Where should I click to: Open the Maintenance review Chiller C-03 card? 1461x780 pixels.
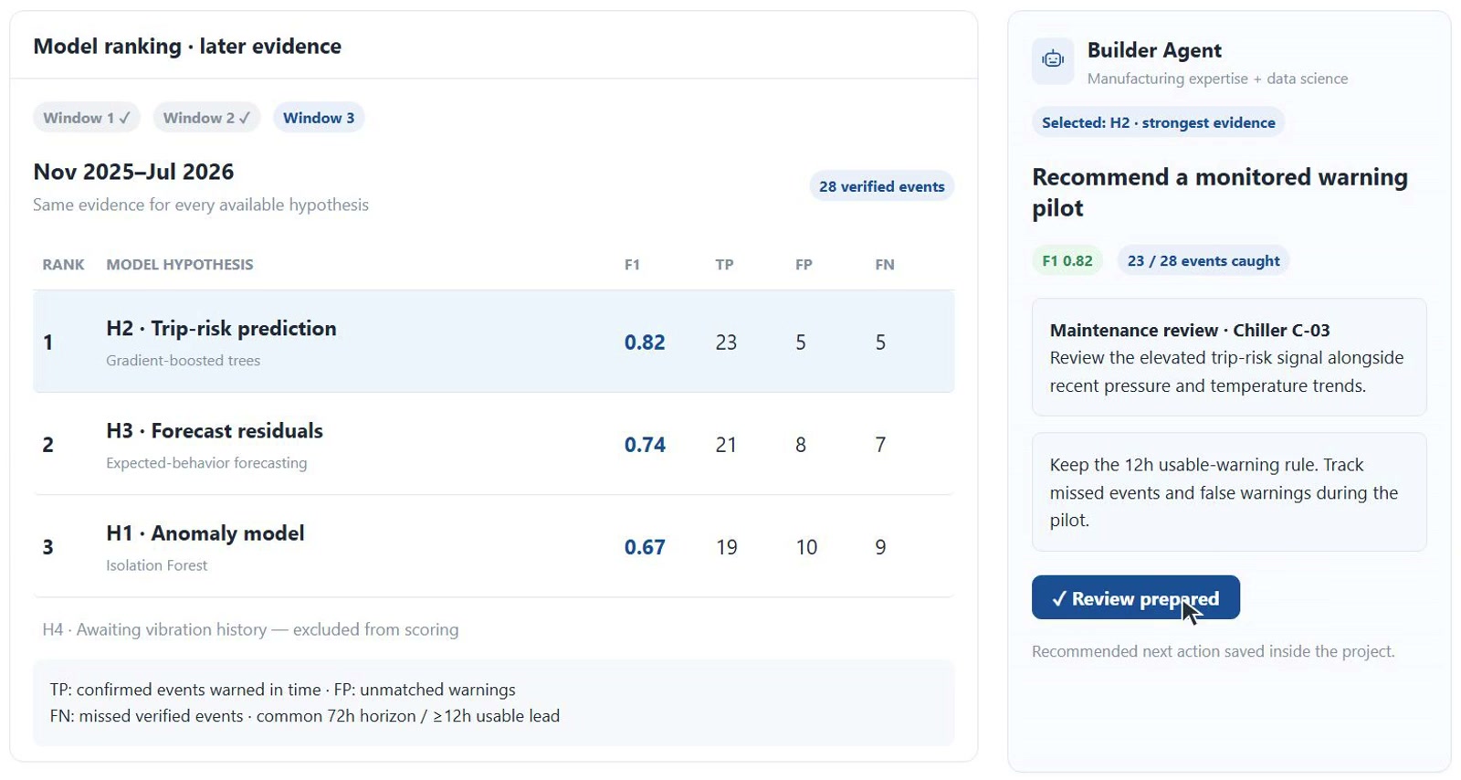pos(1229,357)
